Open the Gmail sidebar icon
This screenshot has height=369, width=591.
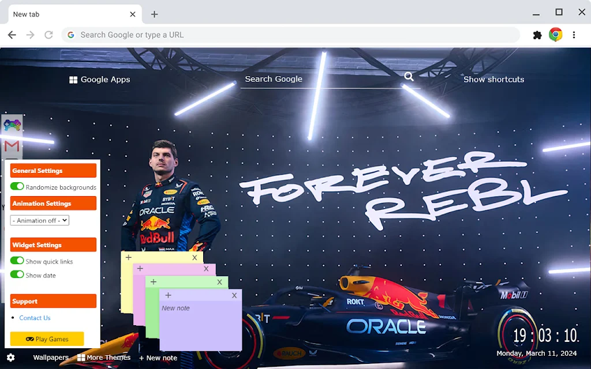tap(12, 146)
